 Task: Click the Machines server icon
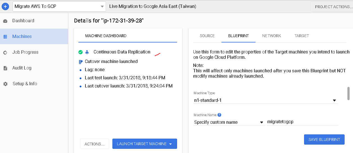(x=5, y=37)
